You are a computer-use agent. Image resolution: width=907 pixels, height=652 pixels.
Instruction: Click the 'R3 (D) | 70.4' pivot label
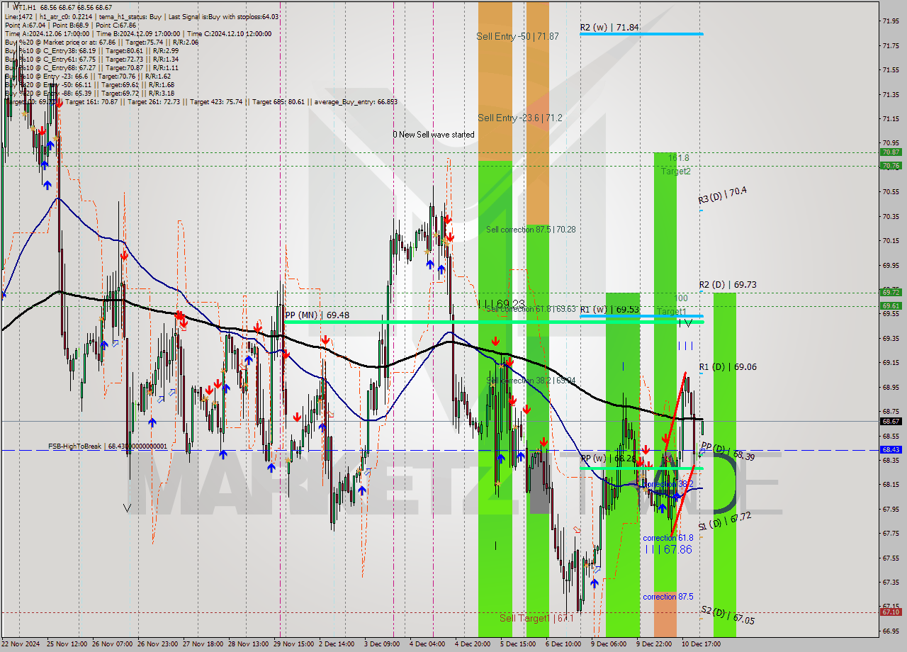pos(723,196)
